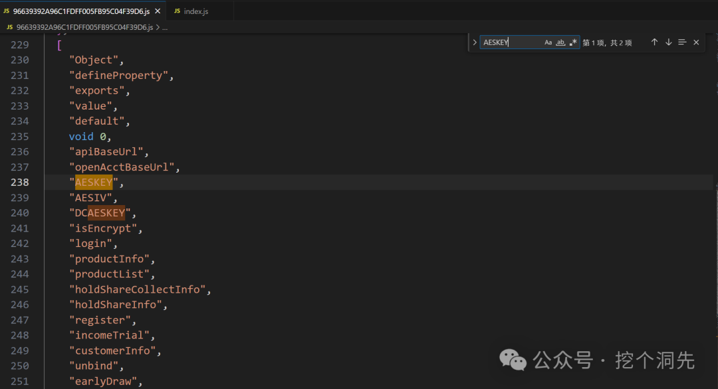Click the "incomeTrial" string
Image resolution: width=718 pixels, height=389 pixels.
coord(110,335)
